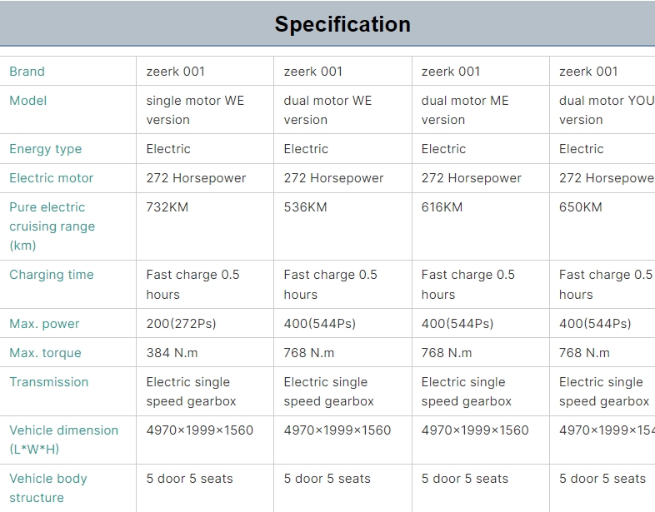Click the 732KM cruising range value
This screenshot has height=512, width=655.
pos(167,207)
